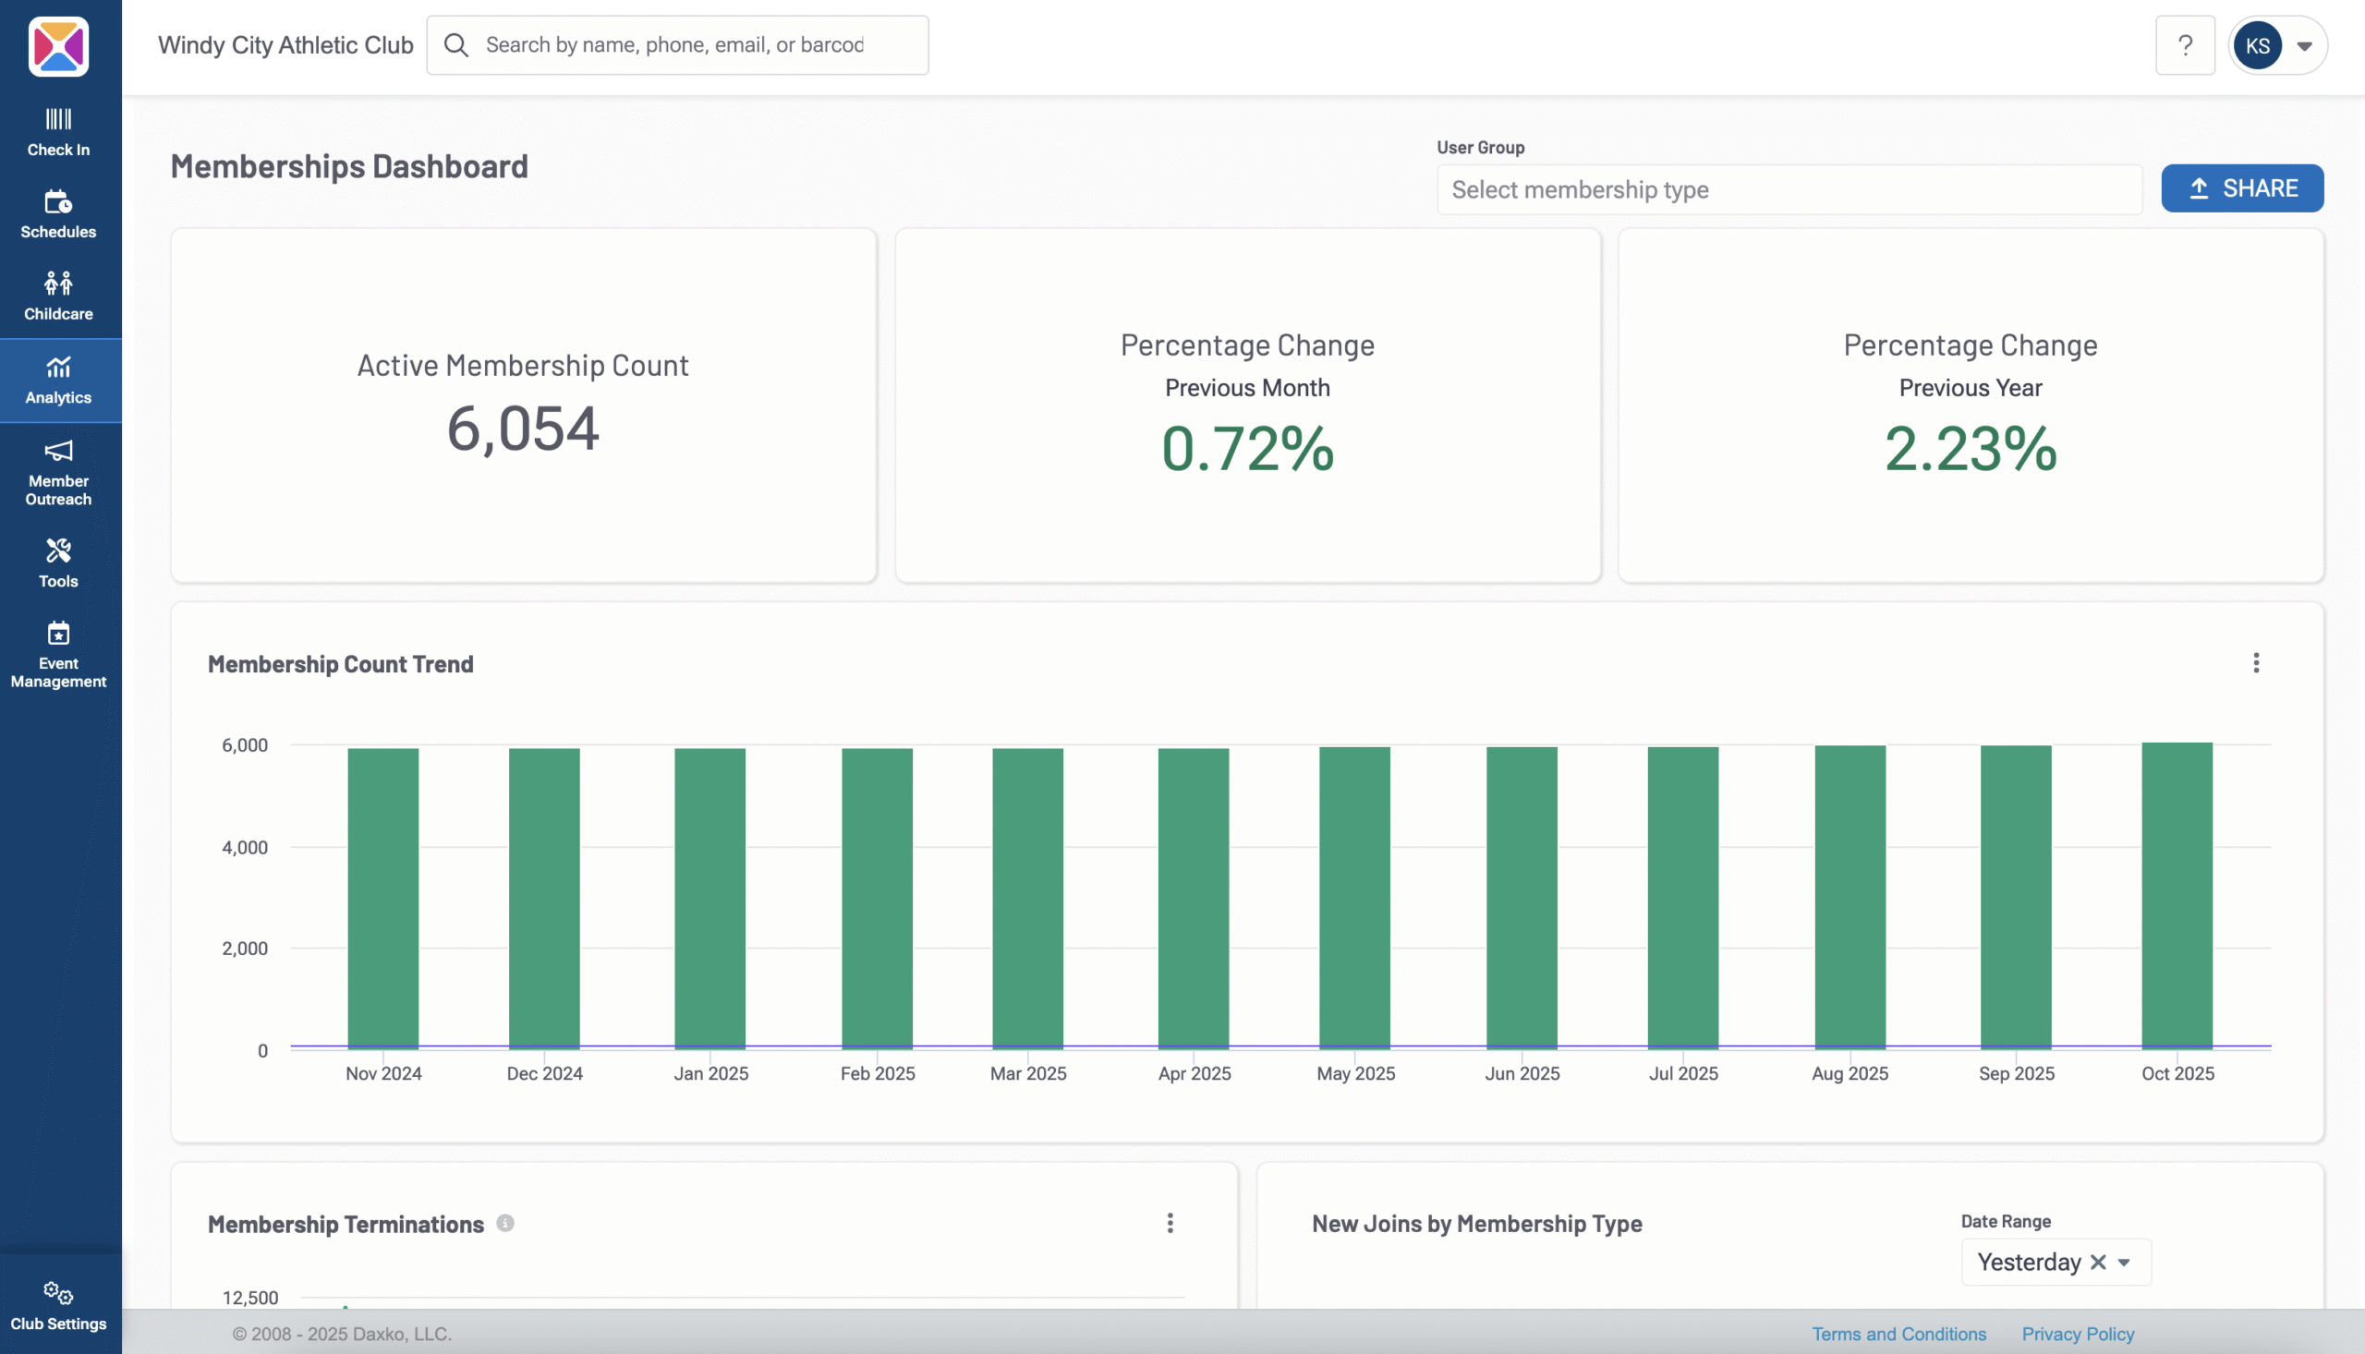The image size is (2365, 1354).
Task: Open the Tools section
Action: tap(58, 561)
